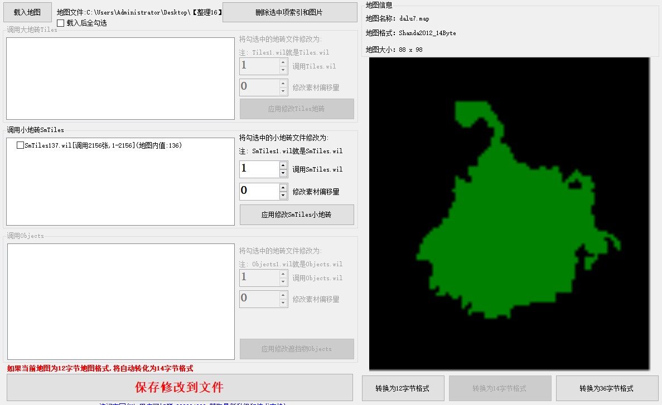Click the 载入地图 button
This screenshot has width=662, height=405.
click(x=27, y=12)
